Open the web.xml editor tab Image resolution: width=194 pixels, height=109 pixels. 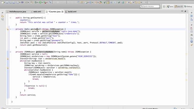point(36,12)
